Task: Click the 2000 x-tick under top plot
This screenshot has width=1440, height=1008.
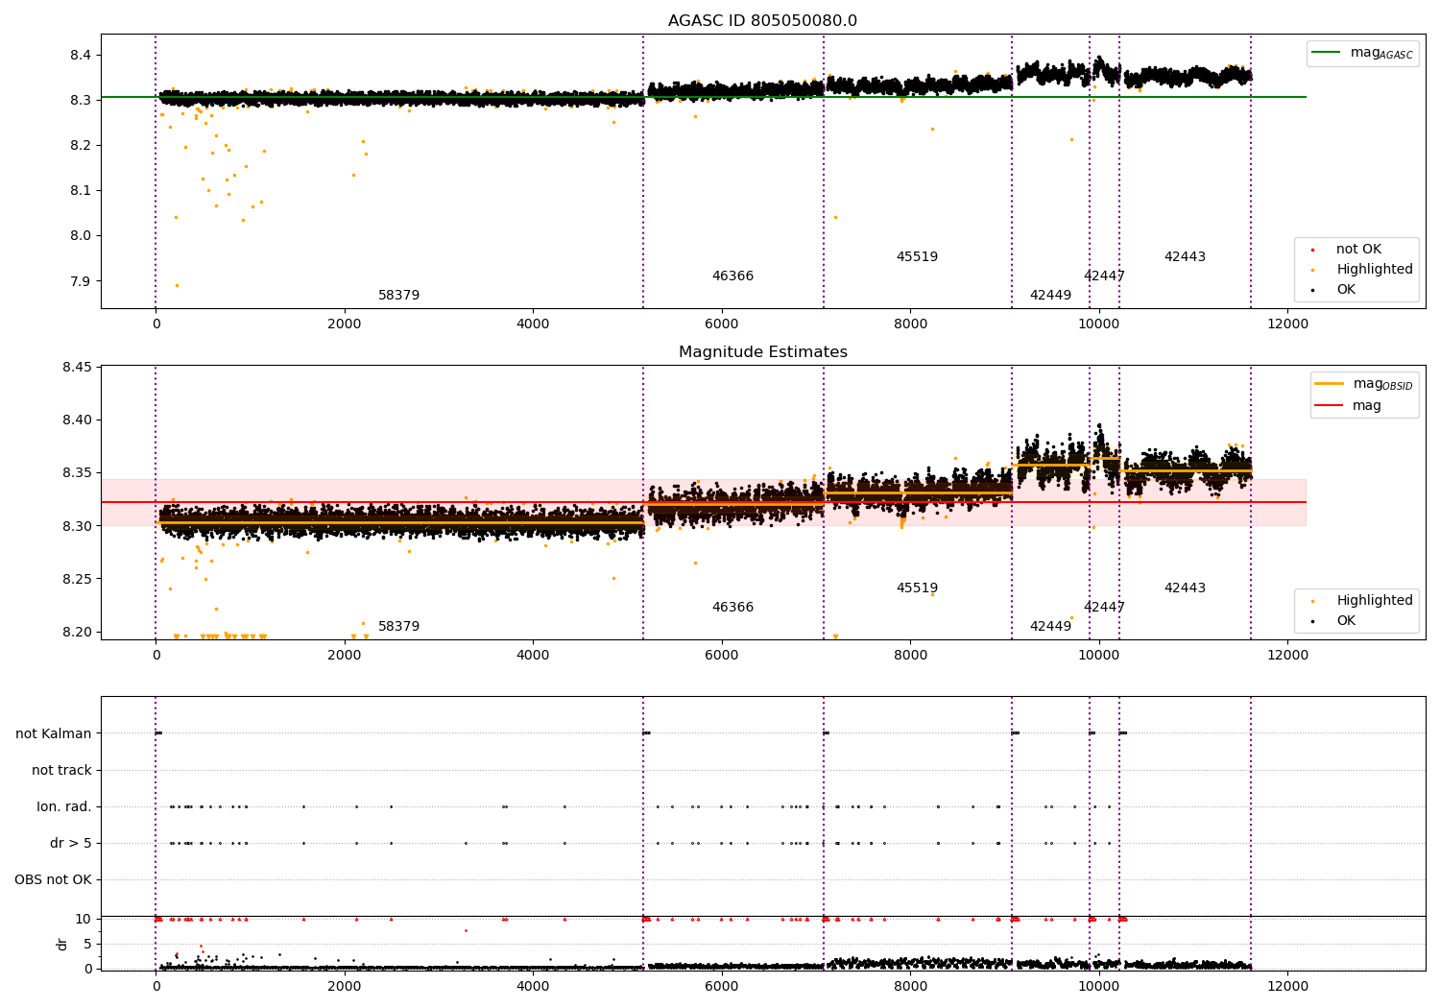Action: (x=344, y=324)
